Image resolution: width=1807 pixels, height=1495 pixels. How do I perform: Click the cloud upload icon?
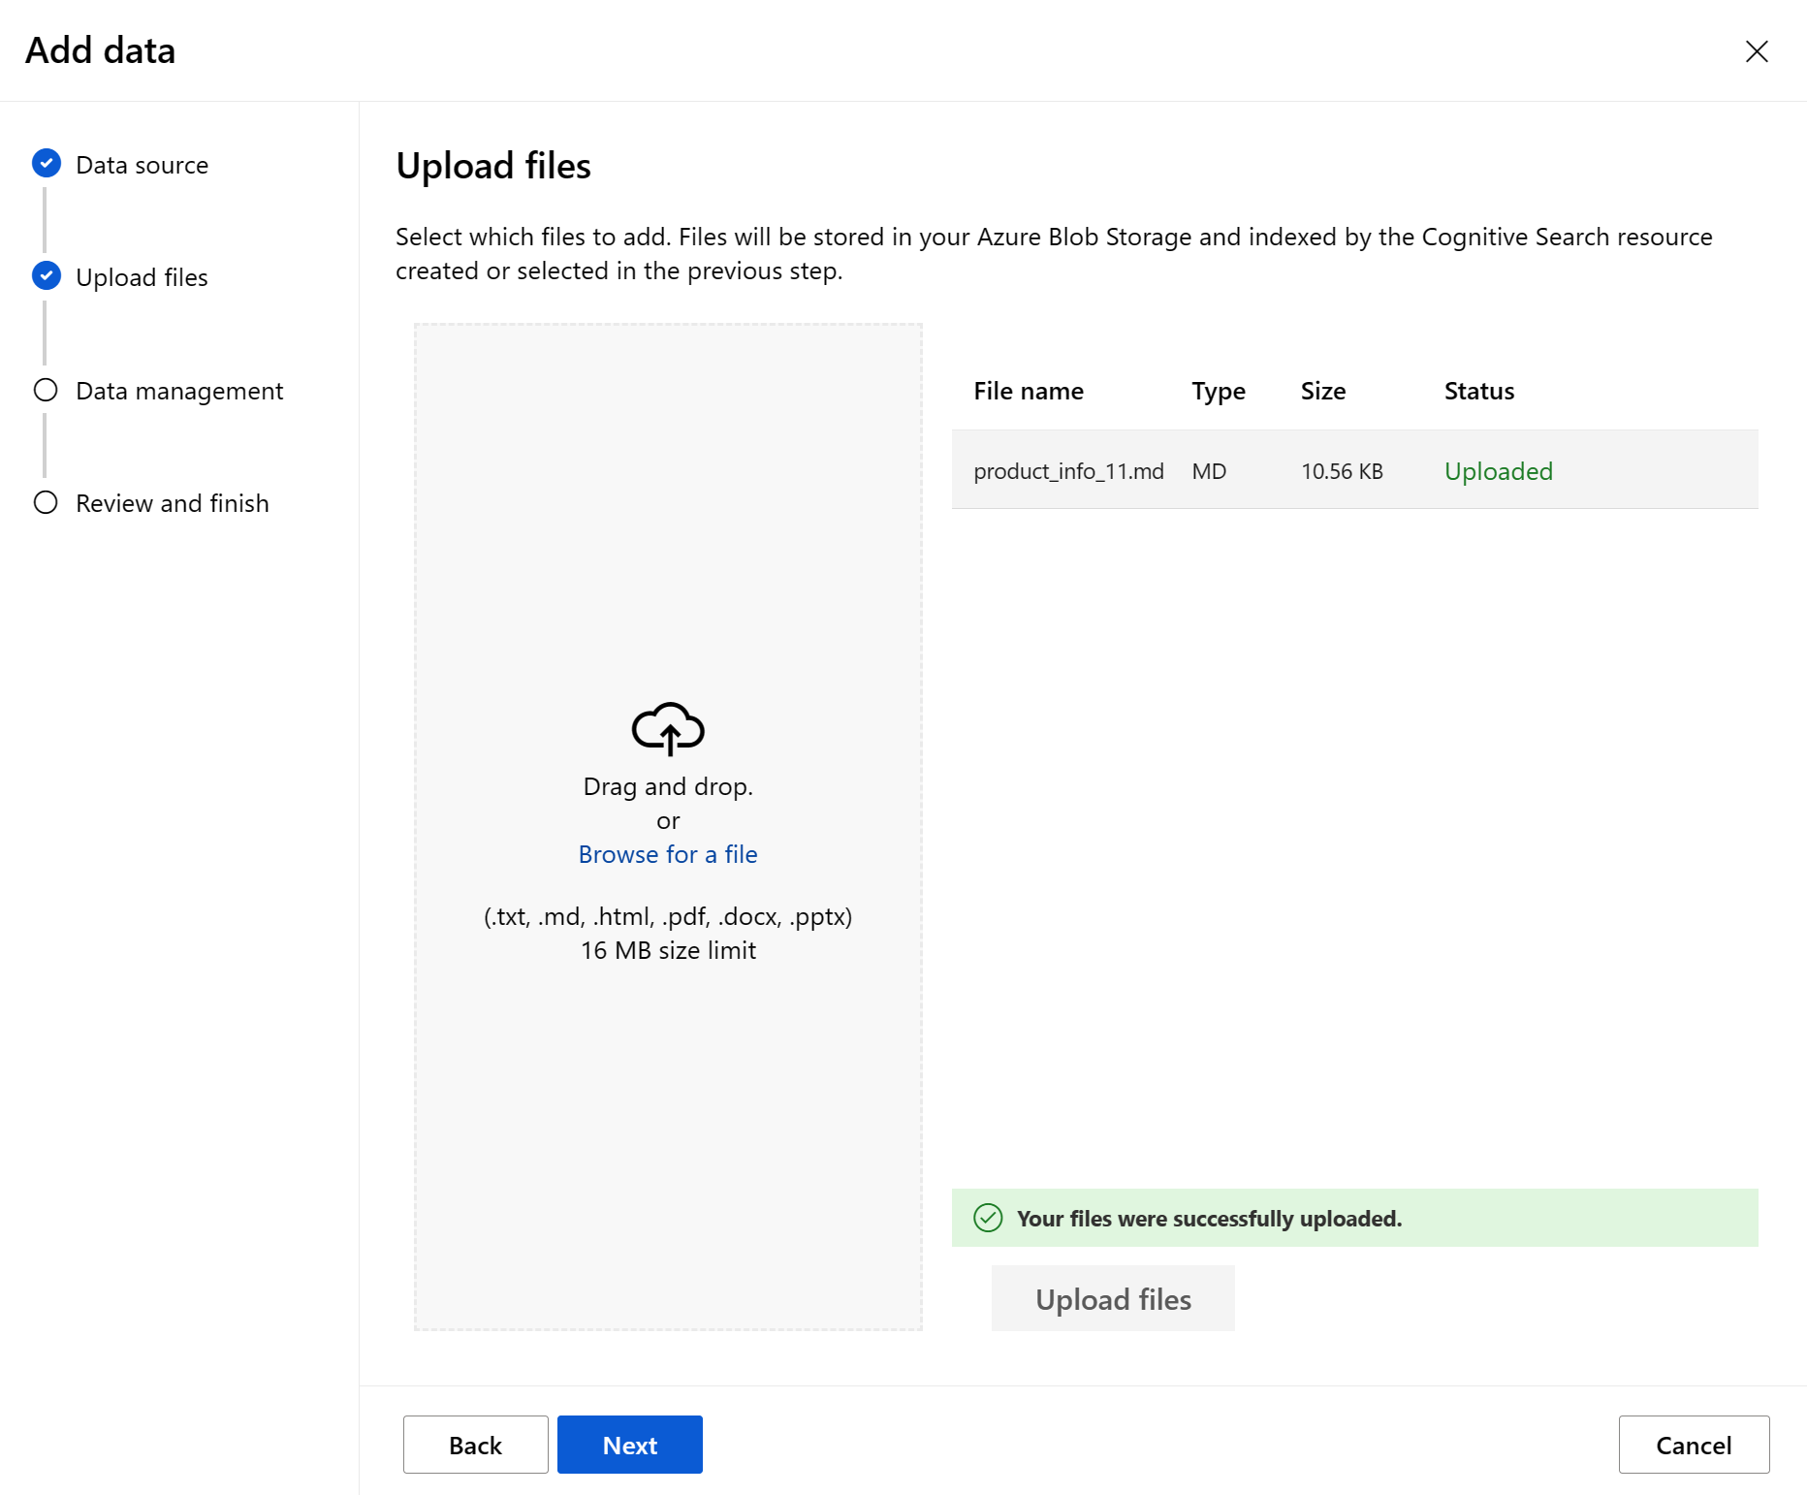click(668, 729)
